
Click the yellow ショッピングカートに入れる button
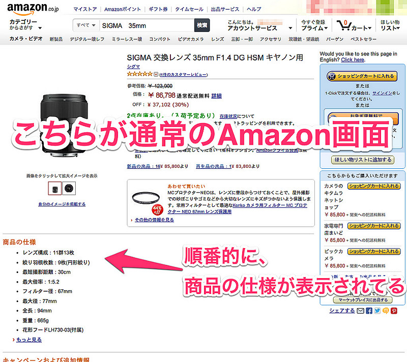362,76
